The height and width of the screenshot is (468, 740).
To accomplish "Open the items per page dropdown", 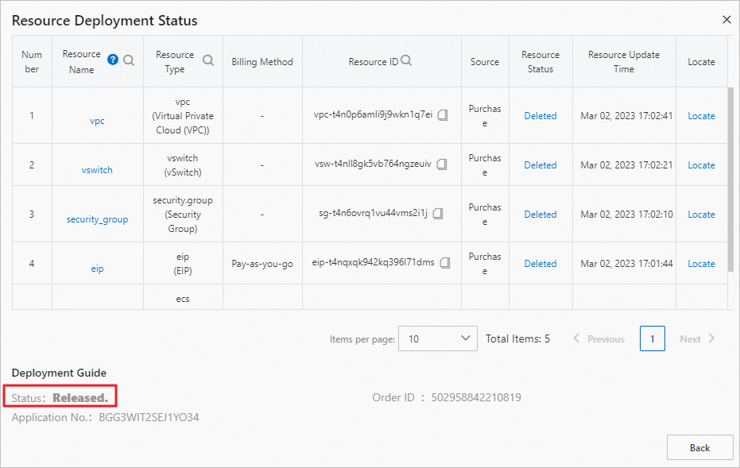I will tap(437, 338).
